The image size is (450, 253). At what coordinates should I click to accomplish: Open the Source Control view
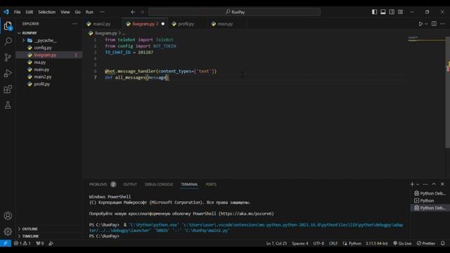pos(8,57)
